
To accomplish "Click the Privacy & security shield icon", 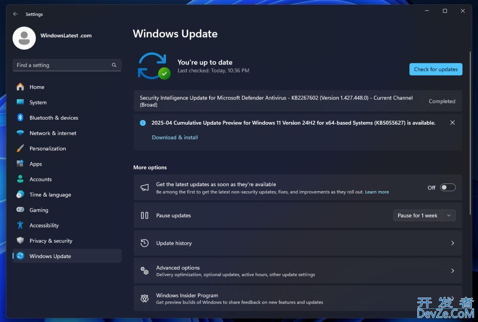I will click(20, 241).
